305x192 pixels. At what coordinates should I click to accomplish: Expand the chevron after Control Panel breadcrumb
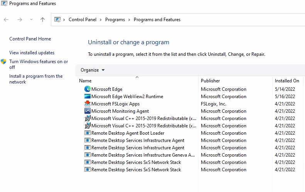click(101, 20)
